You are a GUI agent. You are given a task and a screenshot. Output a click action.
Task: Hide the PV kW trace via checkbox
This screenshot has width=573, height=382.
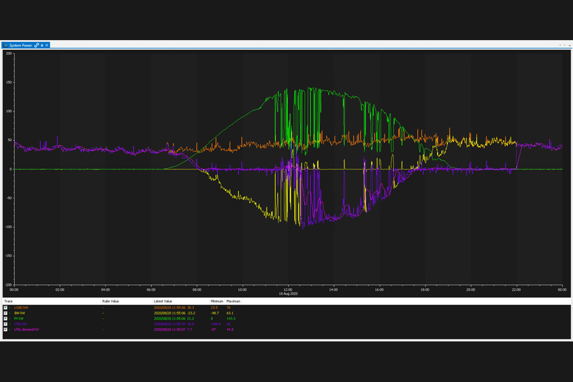click(x=6, y=318)
